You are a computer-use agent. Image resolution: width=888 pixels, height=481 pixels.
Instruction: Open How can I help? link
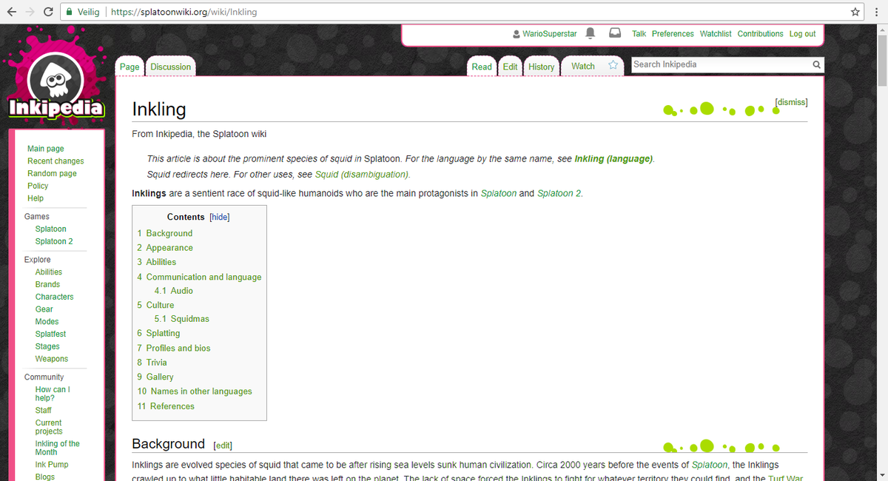point(53,394)
